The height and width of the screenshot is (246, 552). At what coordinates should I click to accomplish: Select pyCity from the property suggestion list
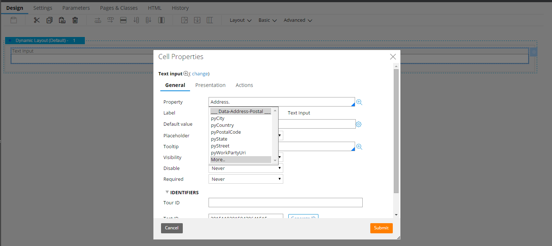point(218,118)
